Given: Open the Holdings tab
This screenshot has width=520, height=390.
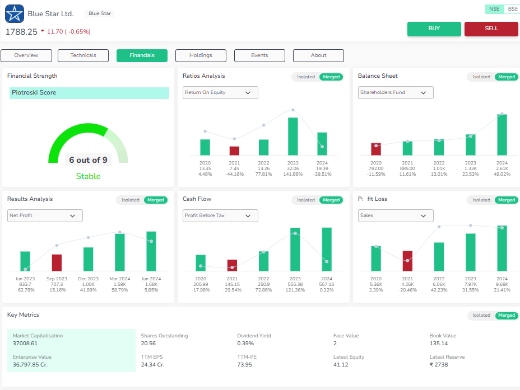Looking at the screenshot, I should pyautogui.click(x=201, y=55).
